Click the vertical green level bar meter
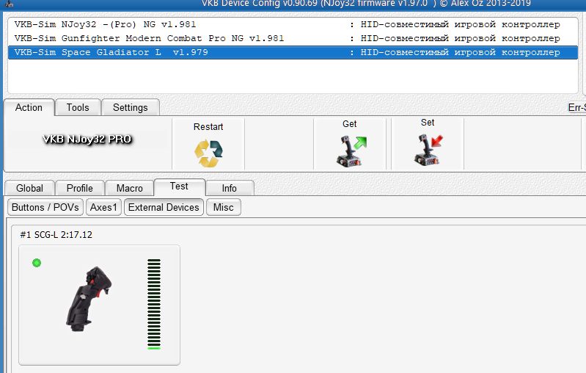586x373 pixels. click(x=154, y=304)
